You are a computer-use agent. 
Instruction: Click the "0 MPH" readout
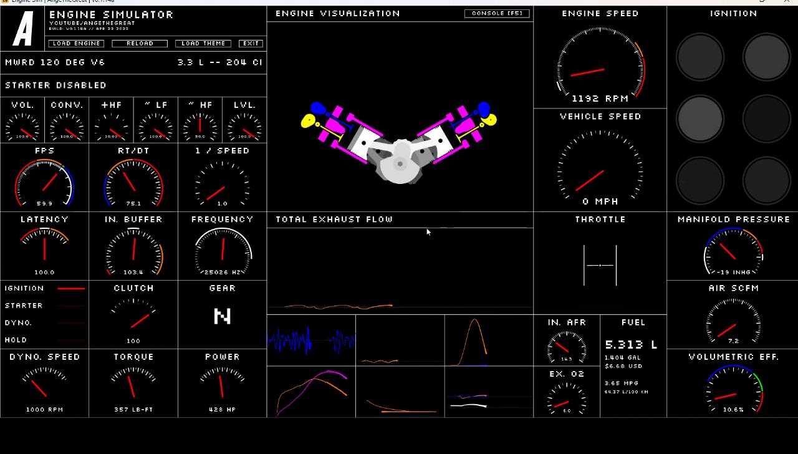[x=600, y=201]
